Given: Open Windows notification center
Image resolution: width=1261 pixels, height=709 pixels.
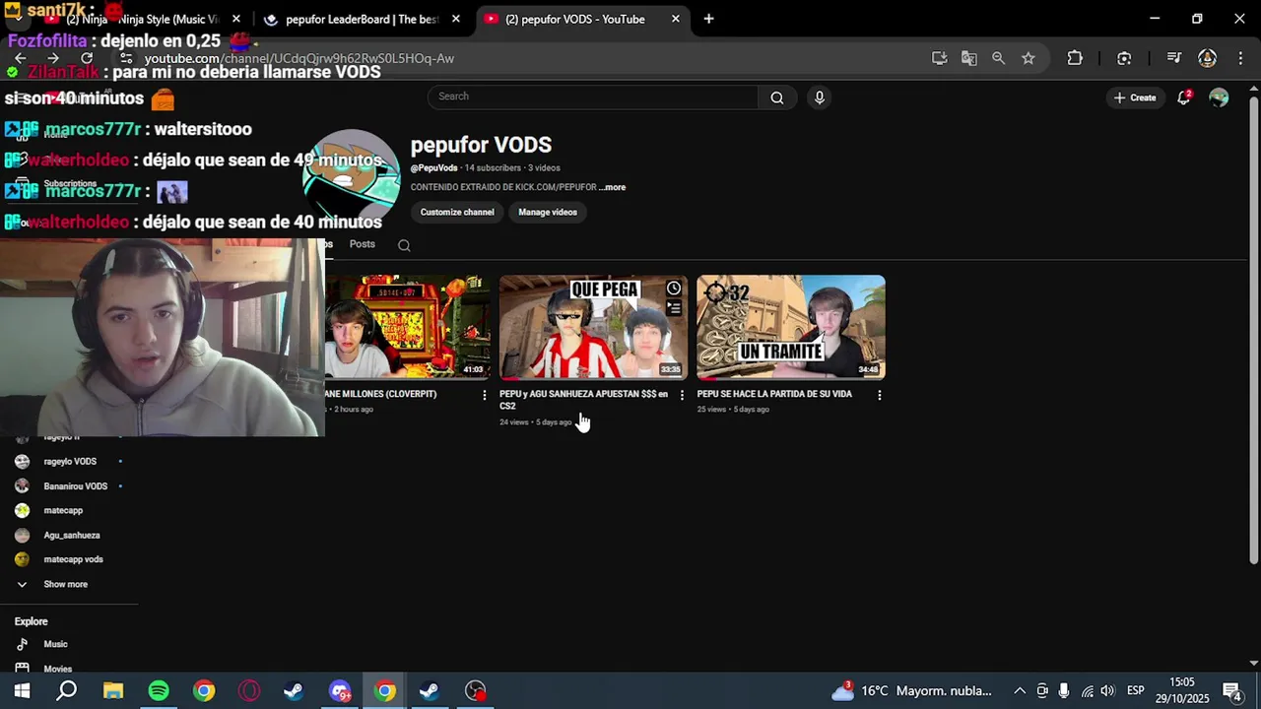Looking at the screenshot, I should (x=1231, y=691).
